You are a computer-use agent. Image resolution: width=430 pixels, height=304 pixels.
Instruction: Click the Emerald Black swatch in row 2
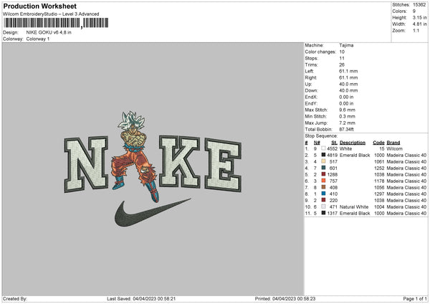point(323,155)
